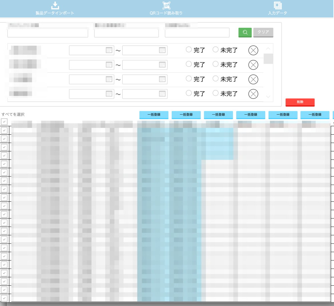This screenshot has height=306, width=334.
Task: Open start-date calendar icon in third filter row
Action: (x=109, y=79)
